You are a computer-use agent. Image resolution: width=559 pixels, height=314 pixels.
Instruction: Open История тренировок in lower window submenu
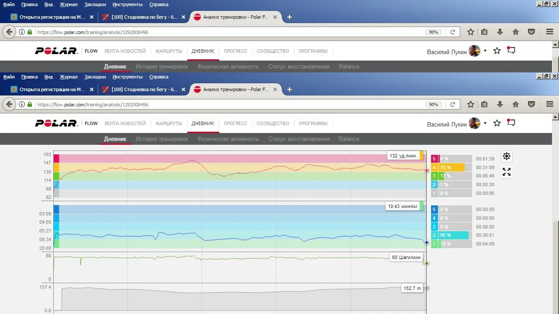[162, 139]
